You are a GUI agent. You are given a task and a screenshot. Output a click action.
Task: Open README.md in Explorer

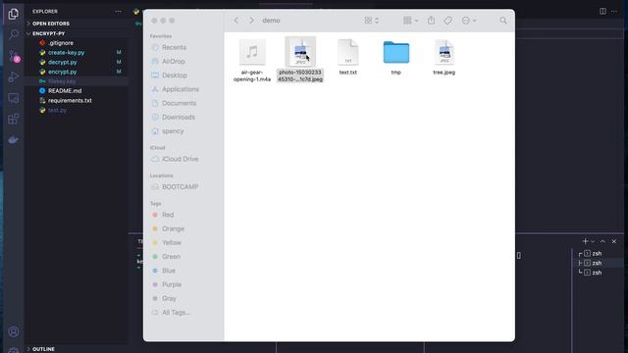65,91
